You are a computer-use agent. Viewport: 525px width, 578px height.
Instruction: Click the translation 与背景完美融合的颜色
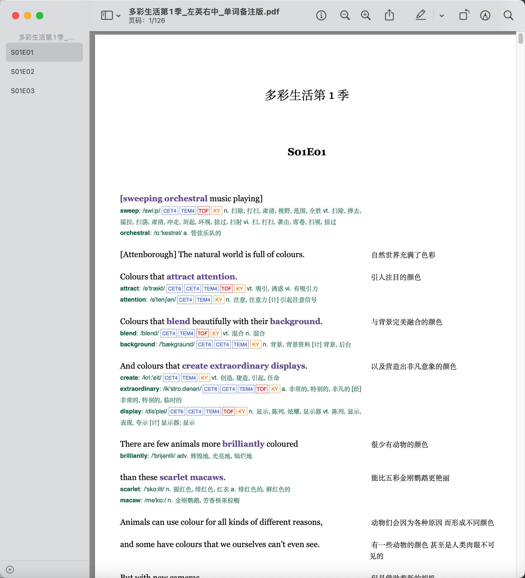(x=407, y=322)
